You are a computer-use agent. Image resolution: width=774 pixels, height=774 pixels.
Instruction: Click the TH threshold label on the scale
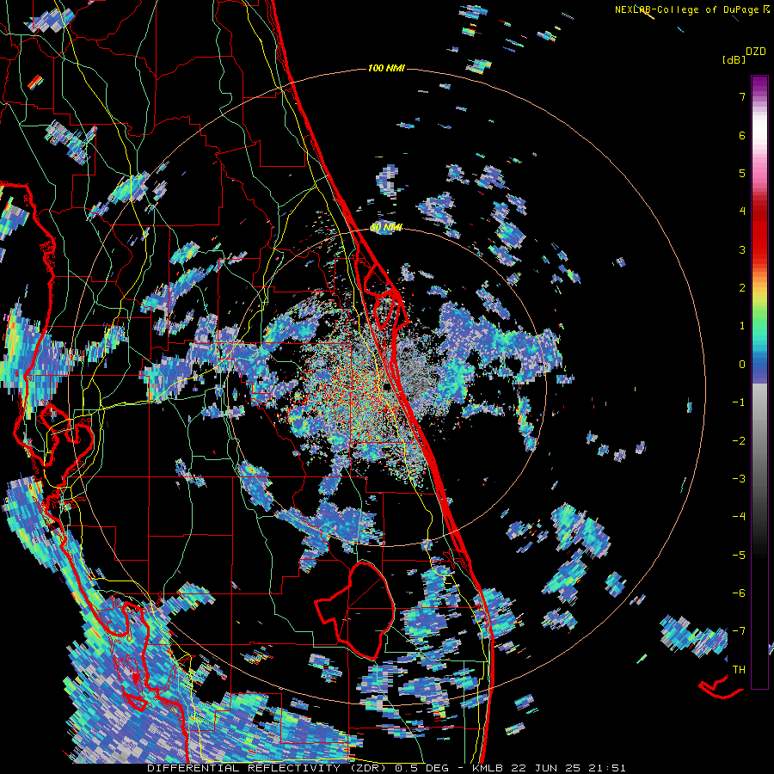click(x=739, y=670)
